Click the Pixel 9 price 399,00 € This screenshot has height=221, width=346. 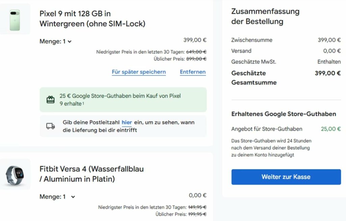(x=195, y=40)
